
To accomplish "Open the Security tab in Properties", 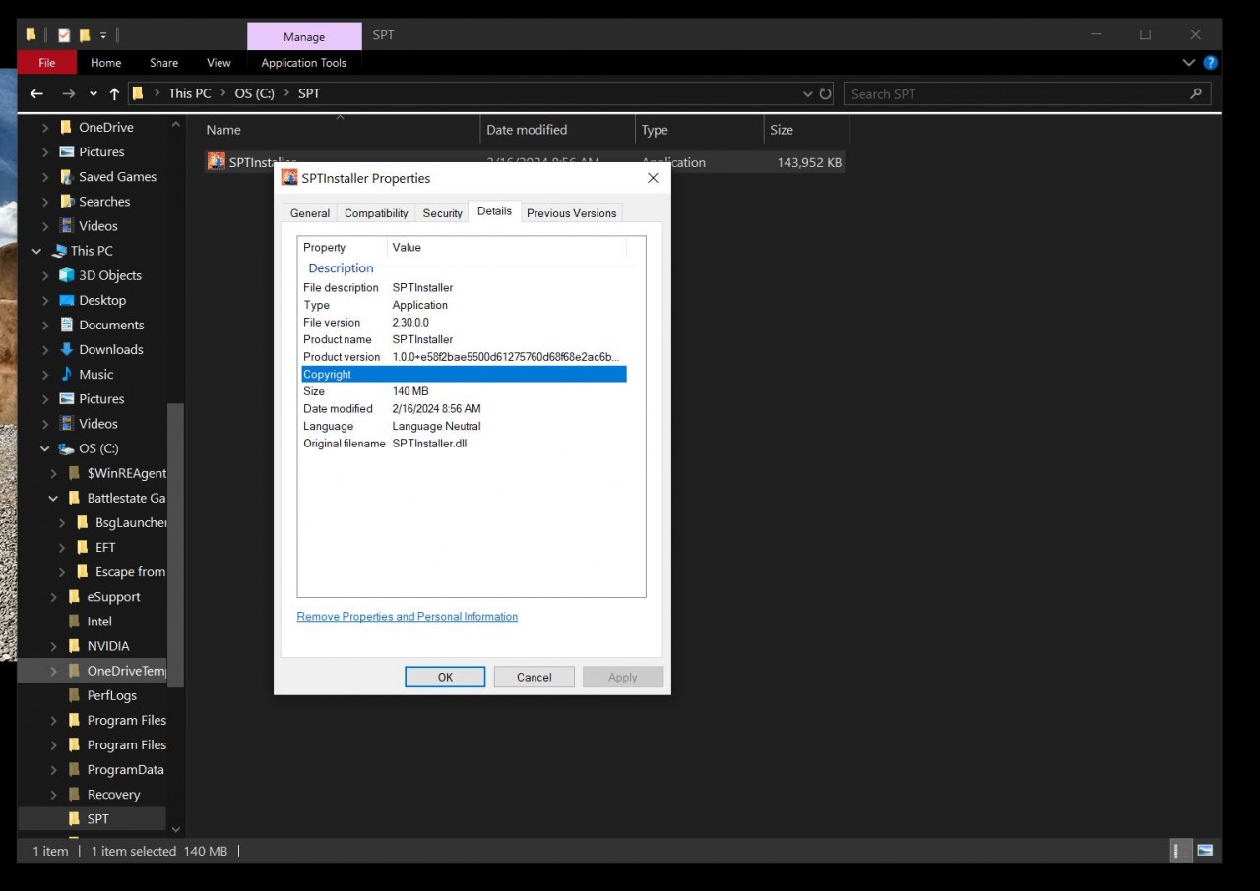I will 442,213.
